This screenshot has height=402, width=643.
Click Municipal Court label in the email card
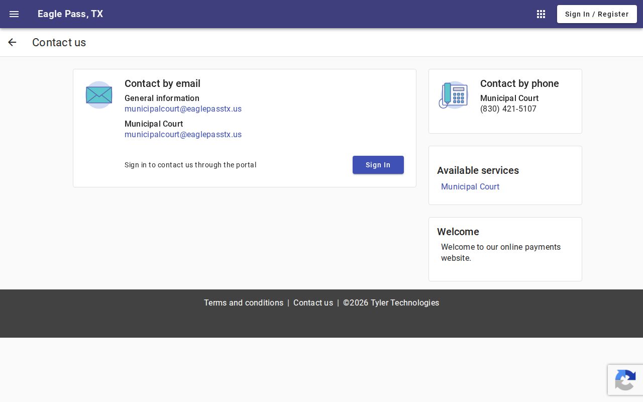[154, 124]
